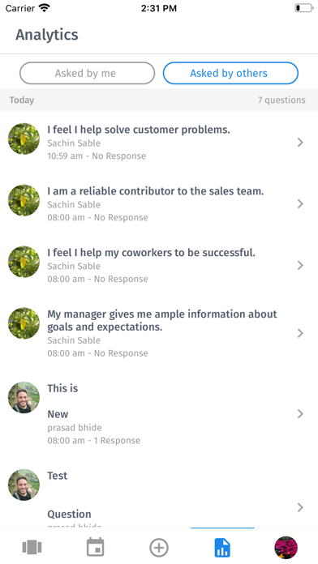Open 'I feel I help my coworkers' question
Screen dimensions: 318x564
(159, 266)
